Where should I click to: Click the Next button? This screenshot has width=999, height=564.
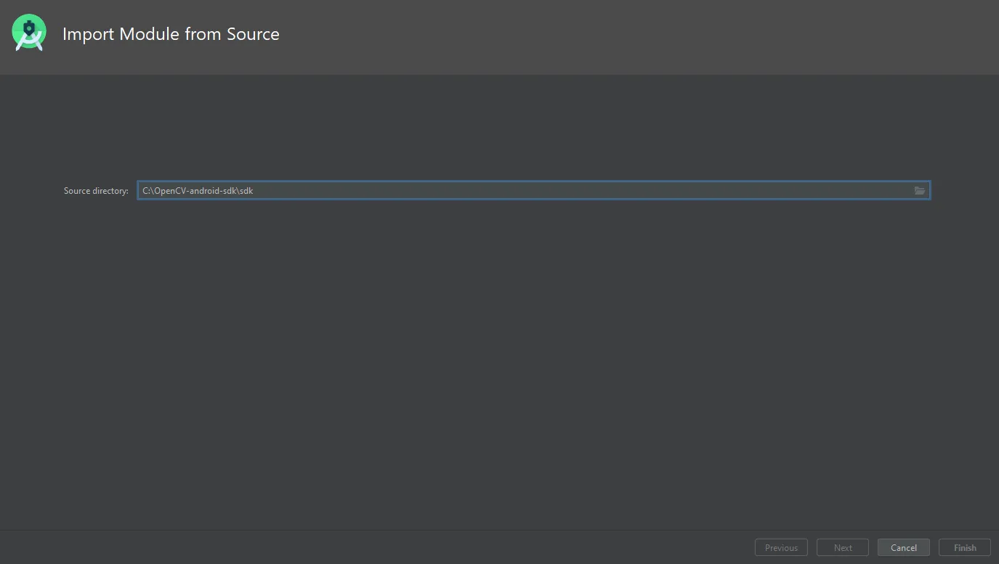point(843,547)
